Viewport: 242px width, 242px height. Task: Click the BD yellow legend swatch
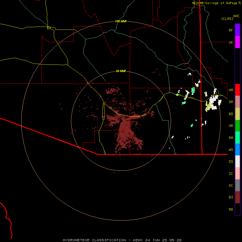[x=237, y=114]
